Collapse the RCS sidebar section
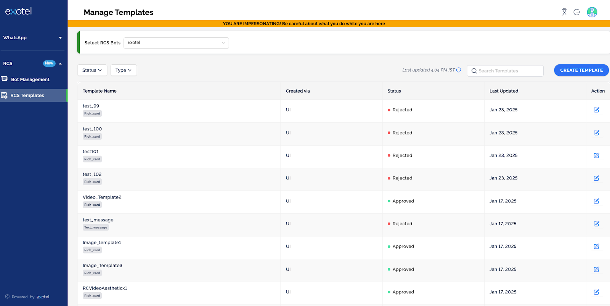Viewport: 610px width, 306px height. [x=60, y=64]
